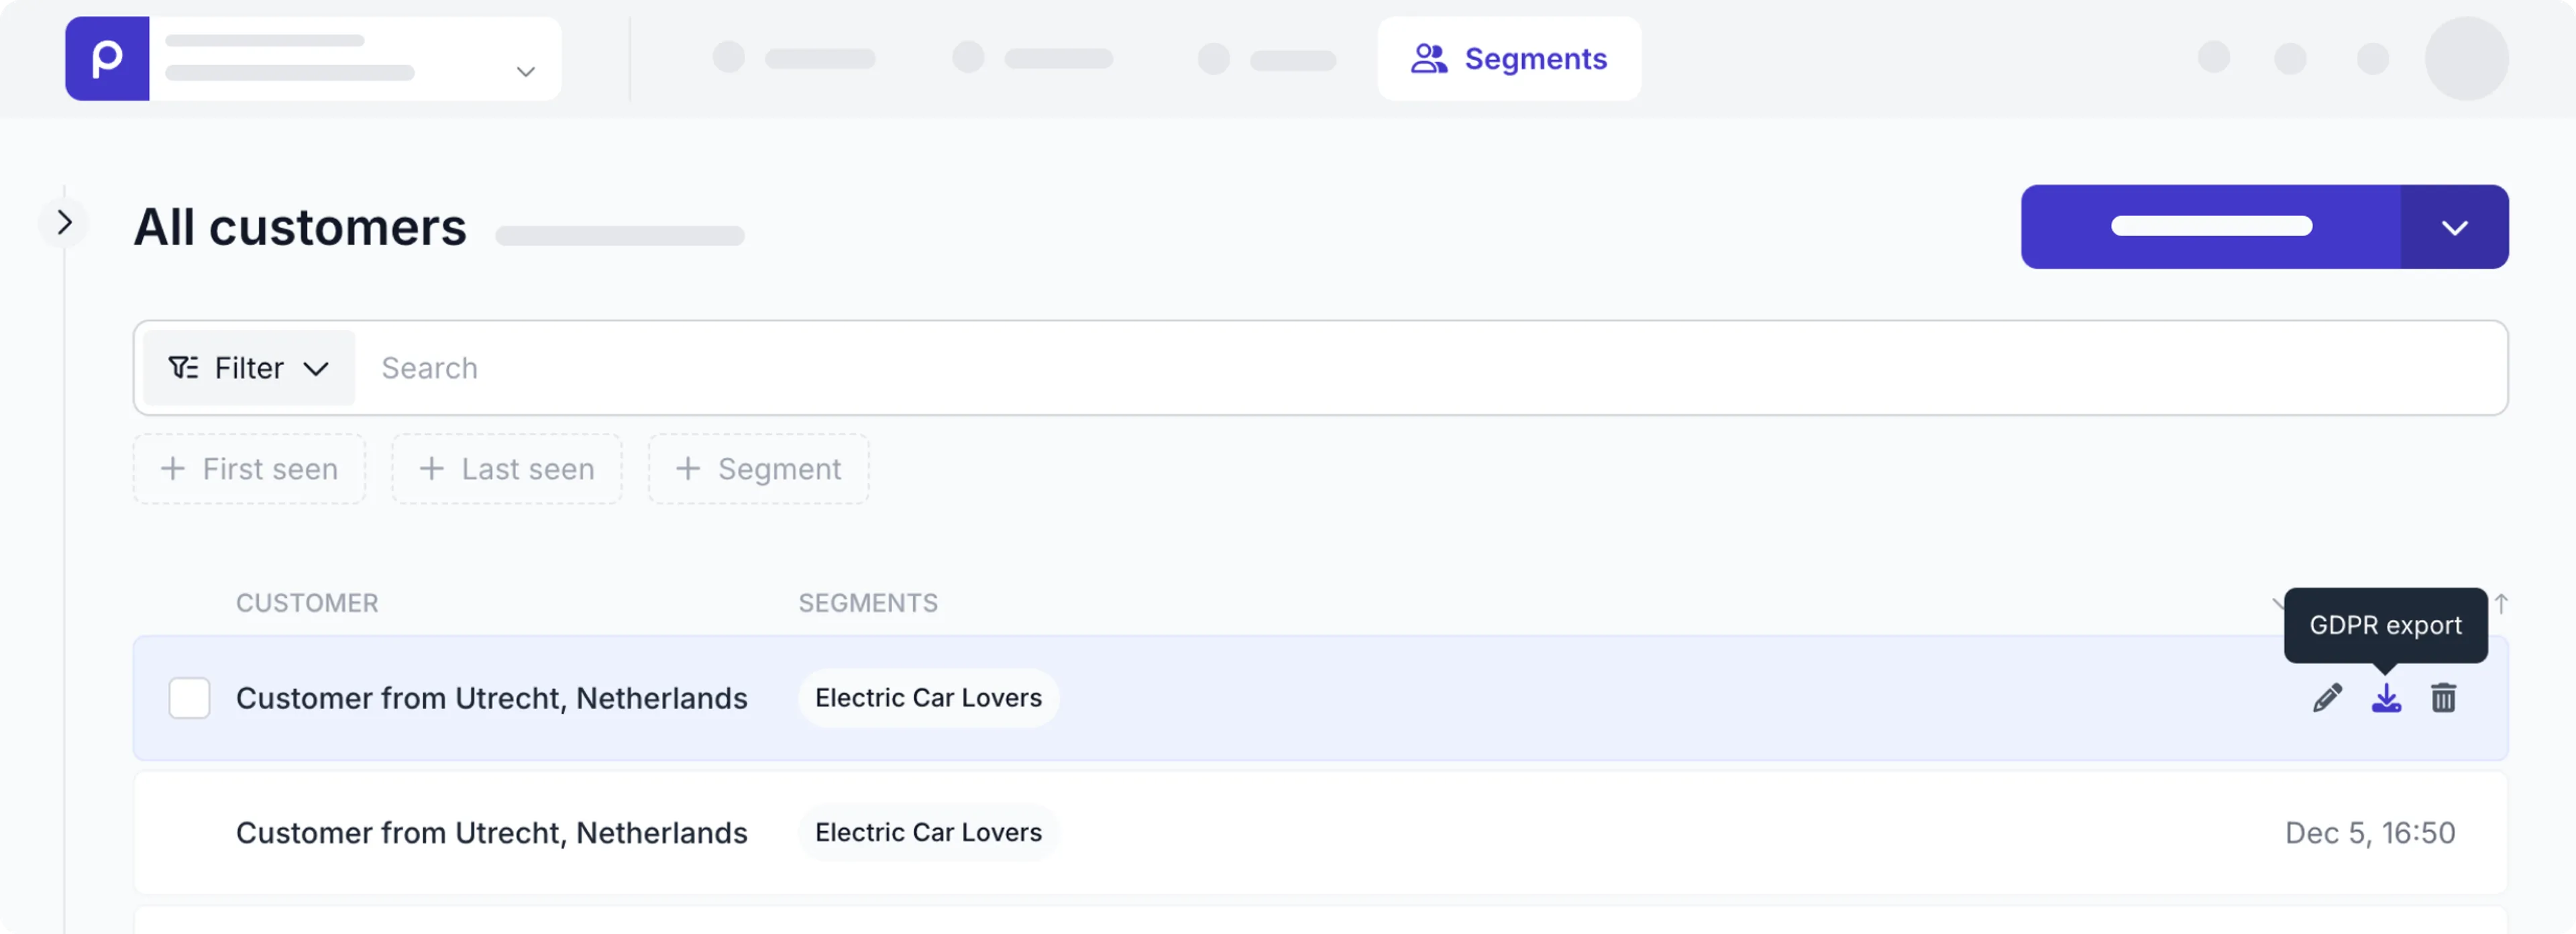
Task: Tick the first customer row checkbox
Action: point(189,698)
